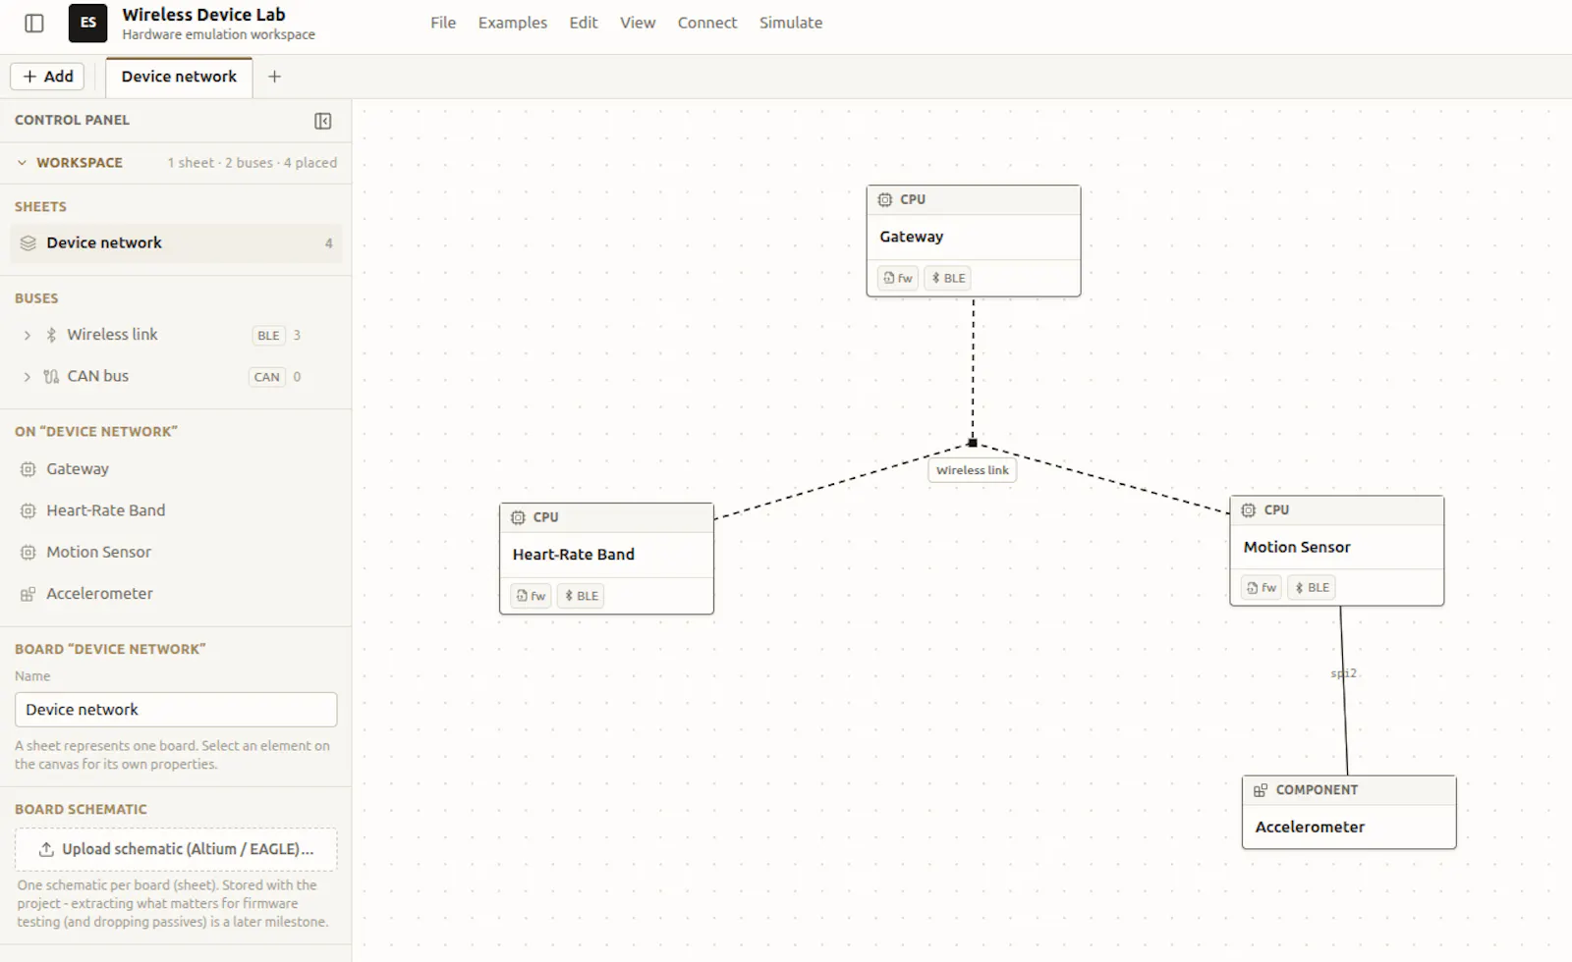
Task: Click the CAN bus icon
Action: (51, 377)
